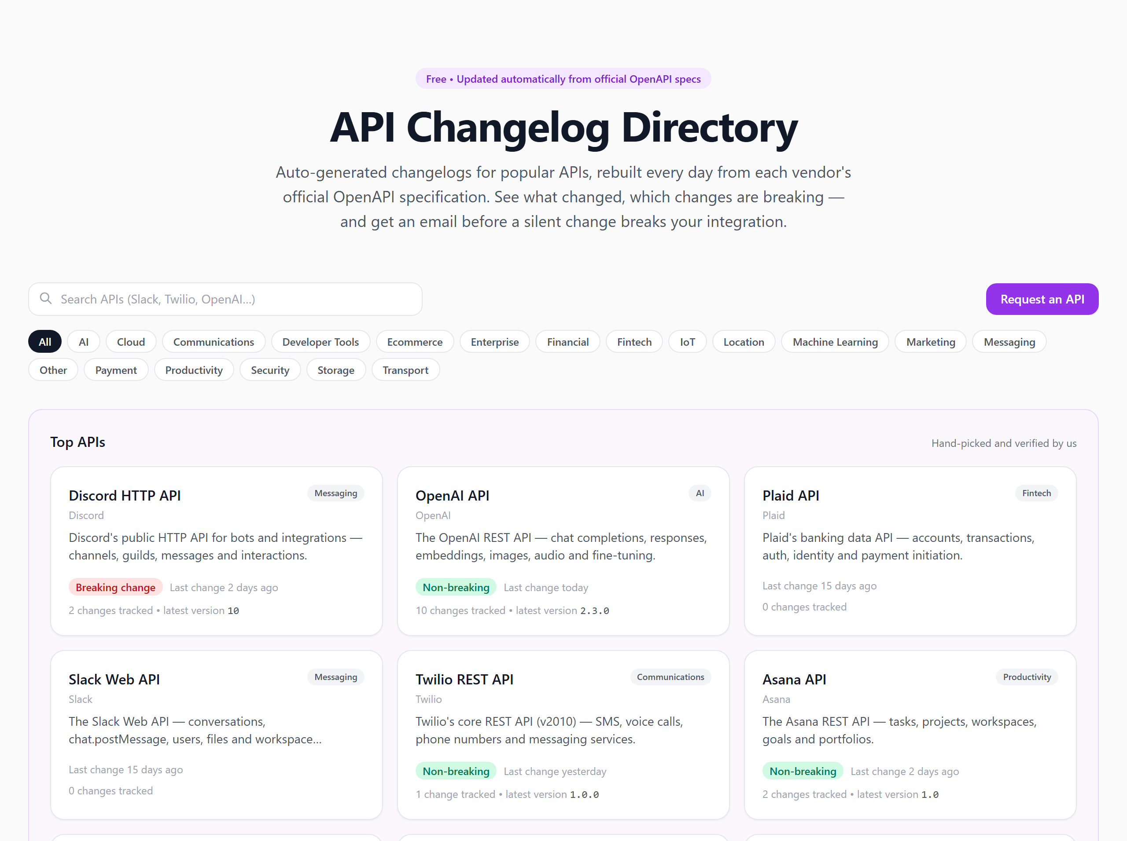Select the All category filter
The height and width of the screenshot is (841, 1127).
point(45,342)
